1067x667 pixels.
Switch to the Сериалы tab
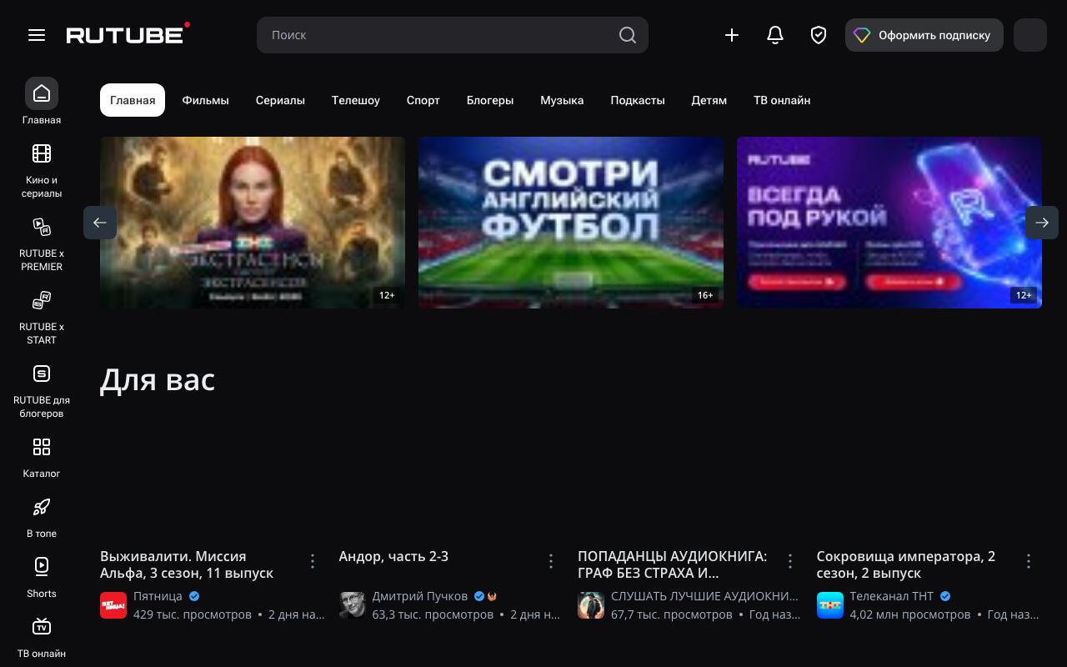tap(280, 100)
